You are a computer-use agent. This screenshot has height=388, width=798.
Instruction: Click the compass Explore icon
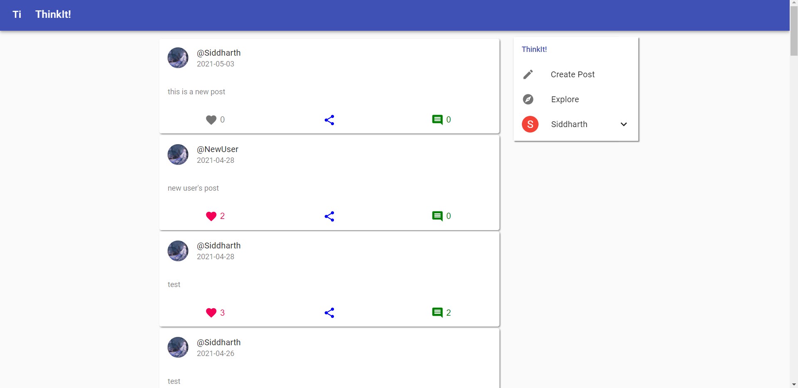click(x=528, y=99)
